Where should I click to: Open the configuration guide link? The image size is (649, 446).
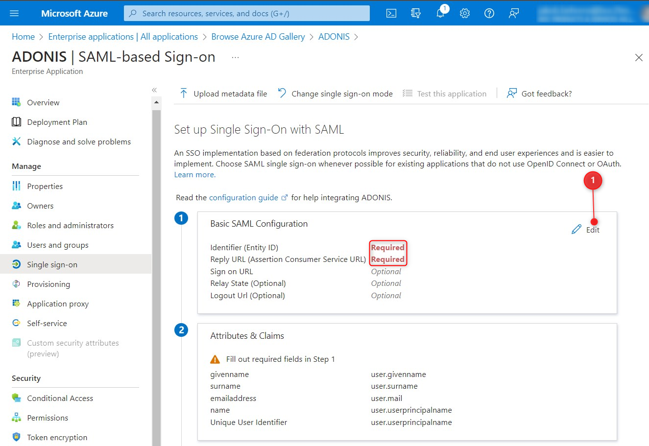243,198
